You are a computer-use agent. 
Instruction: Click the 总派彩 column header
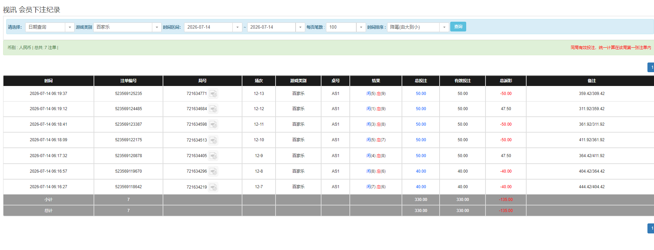[x=506, y=81]
